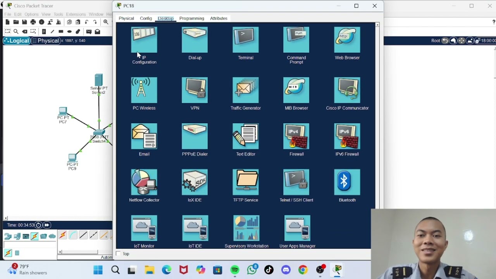Viewport: 496px width, 279px height.
Task: Open the IPv4 Firewall app
Action: click(296, 136)
